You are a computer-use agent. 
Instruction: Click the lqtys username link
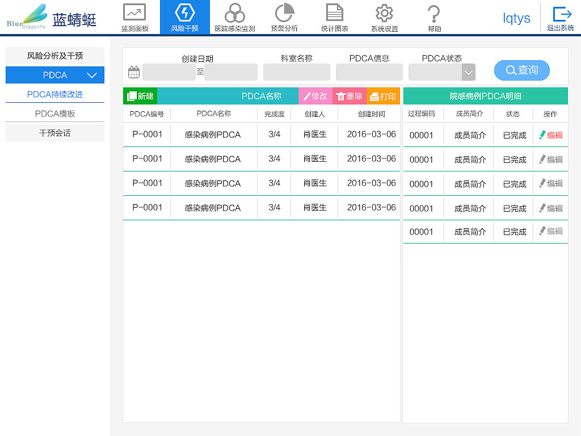(x=516, y=18)
